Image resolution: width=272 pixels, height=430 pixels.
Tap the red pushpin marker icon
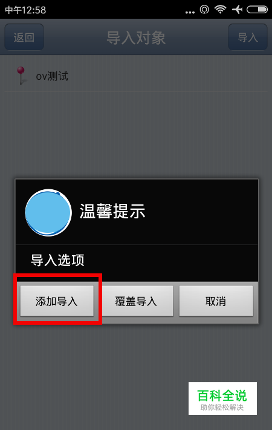[x=21, y=75]
